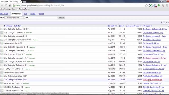Open the Current downloads dropdown
Viewport: 169px width, 95px height.
point(15,18)
